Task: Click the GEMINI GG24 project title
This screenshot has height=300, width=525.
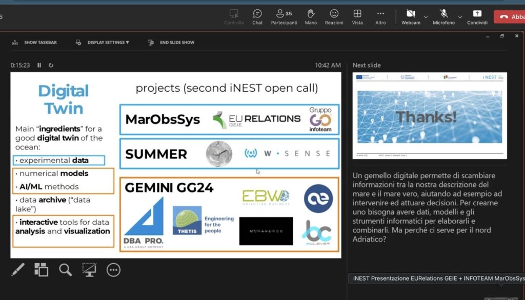Action: (x=169, y=187)
